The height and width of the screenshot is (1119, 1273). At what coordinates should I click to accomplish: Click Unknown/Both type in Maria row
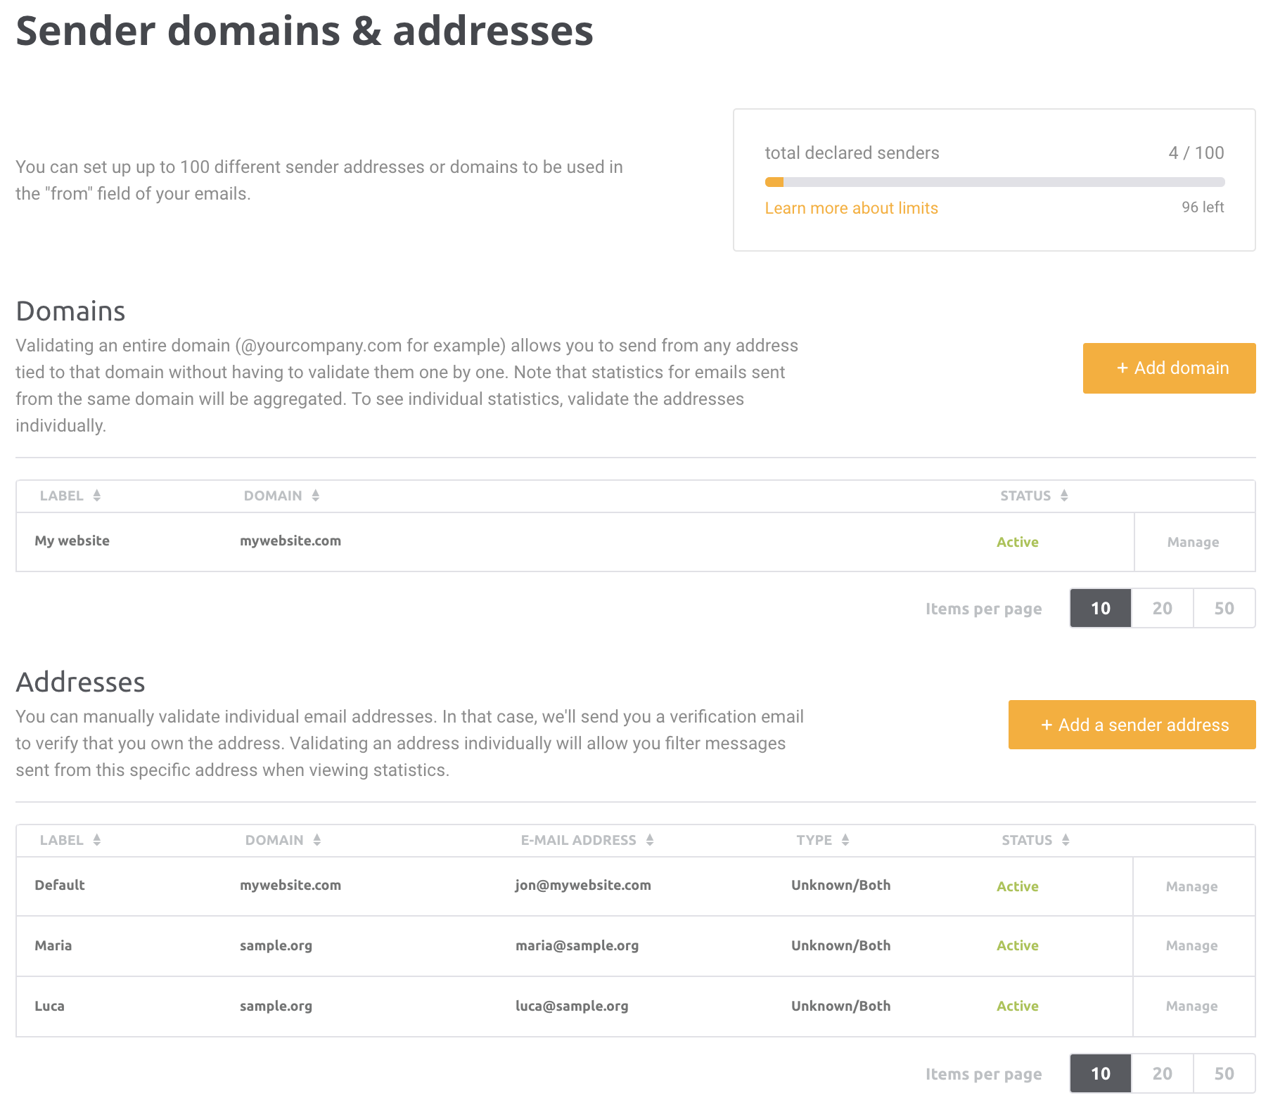point(840,945)
